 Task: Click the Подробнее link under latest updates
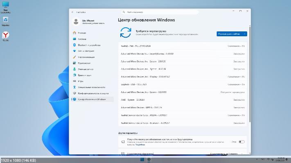(x=140, y=145)
